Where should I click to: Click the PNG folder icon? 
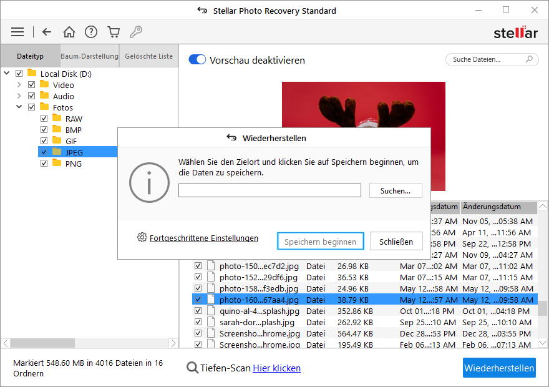click(57, 163)
